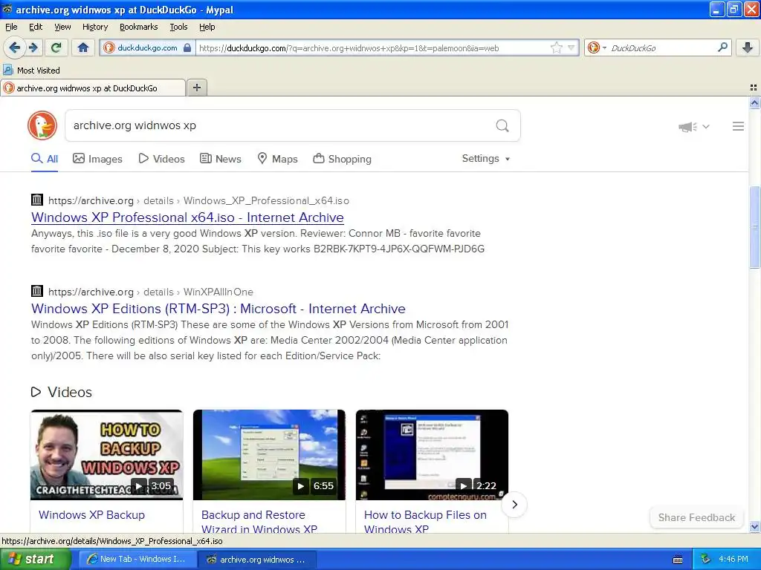Switch to New Tab Internet Explorer taskbar item

tap(137, 559)
